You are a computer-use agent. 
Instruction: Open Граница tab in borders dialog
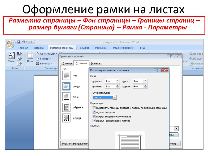[x=67, y=63]
